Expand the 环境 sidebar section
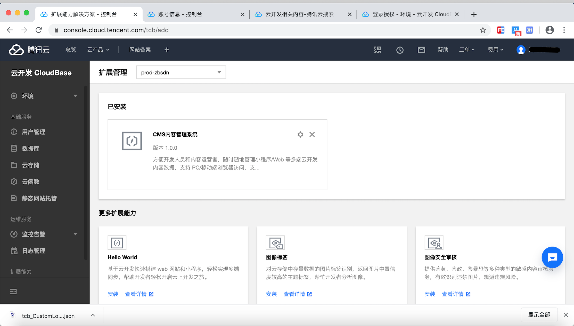Viewport: 574px width, 326px height. [44, 96]
